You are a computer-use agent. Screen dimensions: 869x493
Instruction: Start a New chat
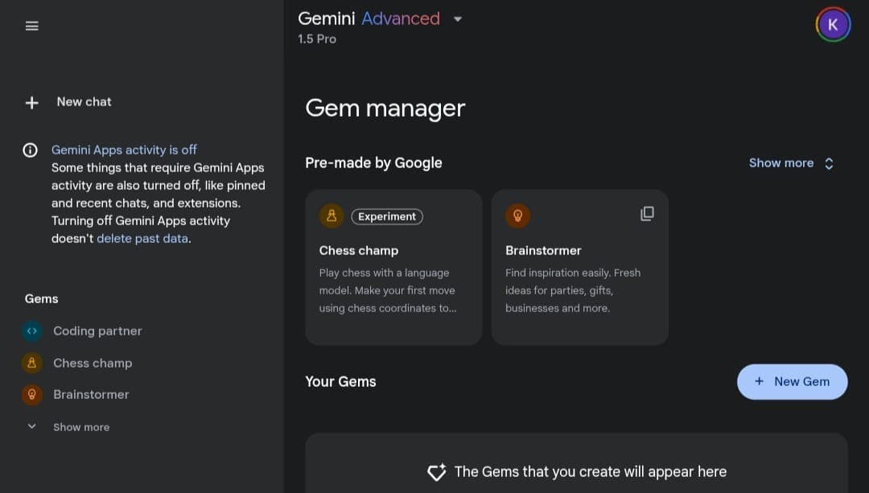pos(84,101)
